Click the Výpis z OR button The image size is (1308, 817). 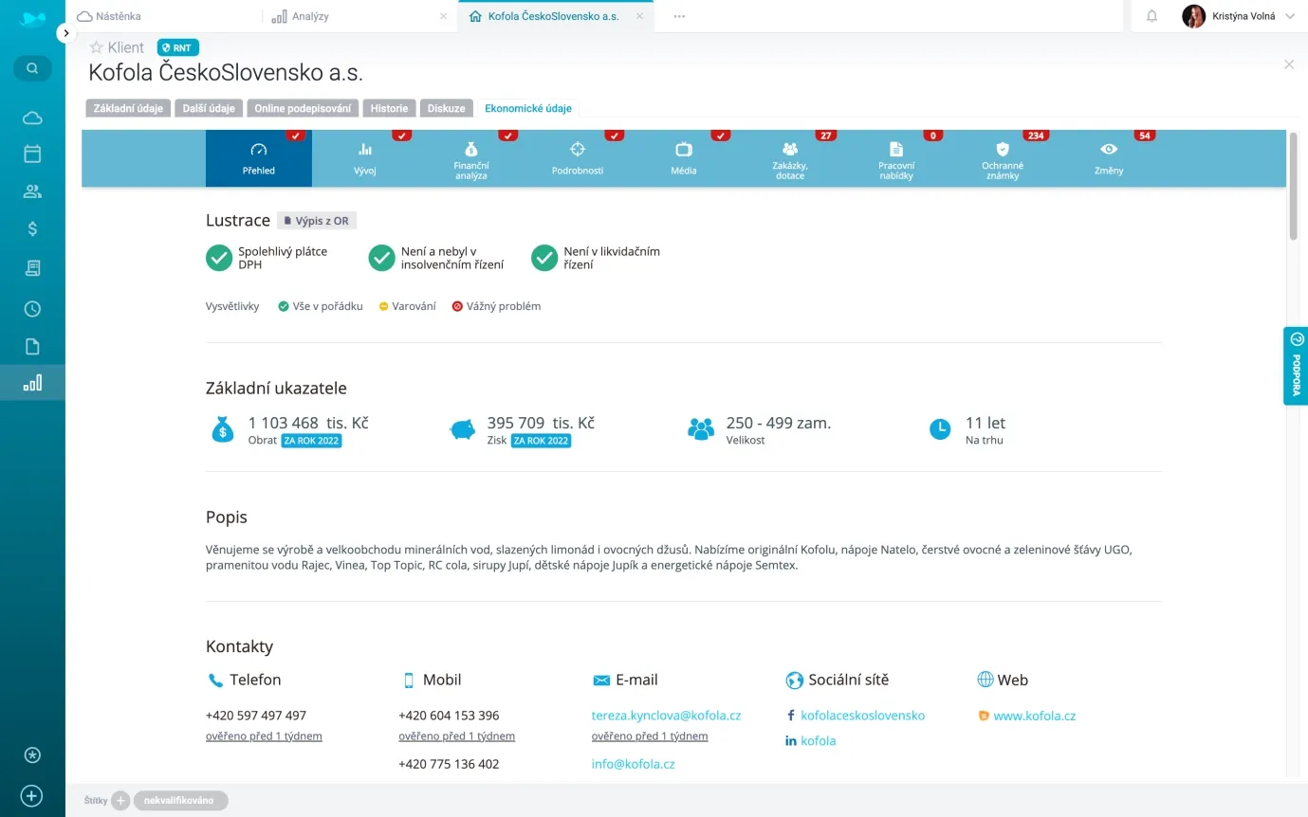click(x=317, y=221)
